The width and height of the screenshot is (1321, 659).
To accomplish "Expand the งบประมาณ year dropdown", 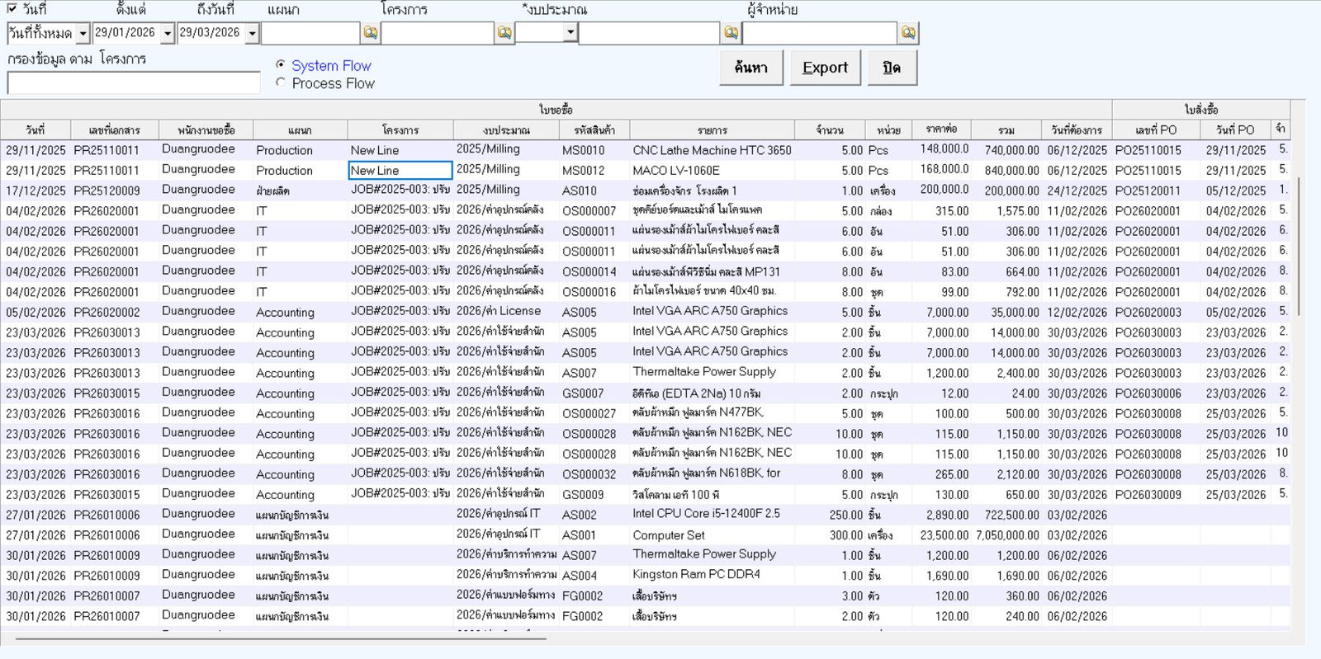I will 570,32.
